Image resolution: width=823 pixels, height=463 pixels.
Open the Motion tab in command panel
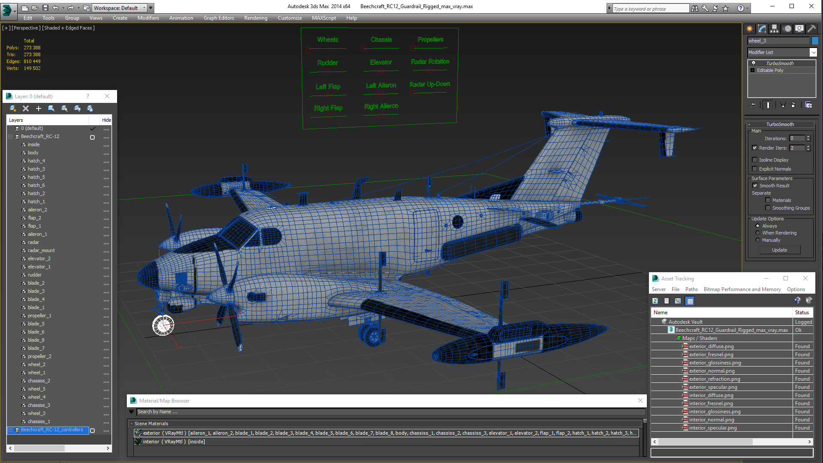(787, 29)
